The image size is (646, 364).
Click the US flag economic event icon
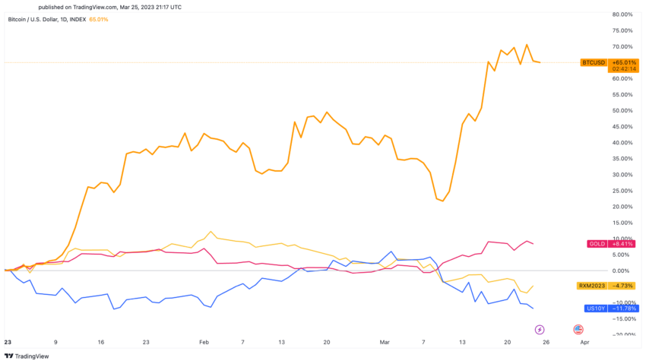(x=578, y=329)
